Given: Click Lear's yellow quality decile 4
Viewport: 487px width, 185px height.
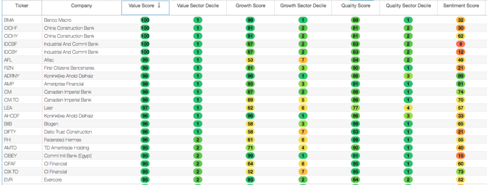Looking at the screenshot, I should (408, 108).
